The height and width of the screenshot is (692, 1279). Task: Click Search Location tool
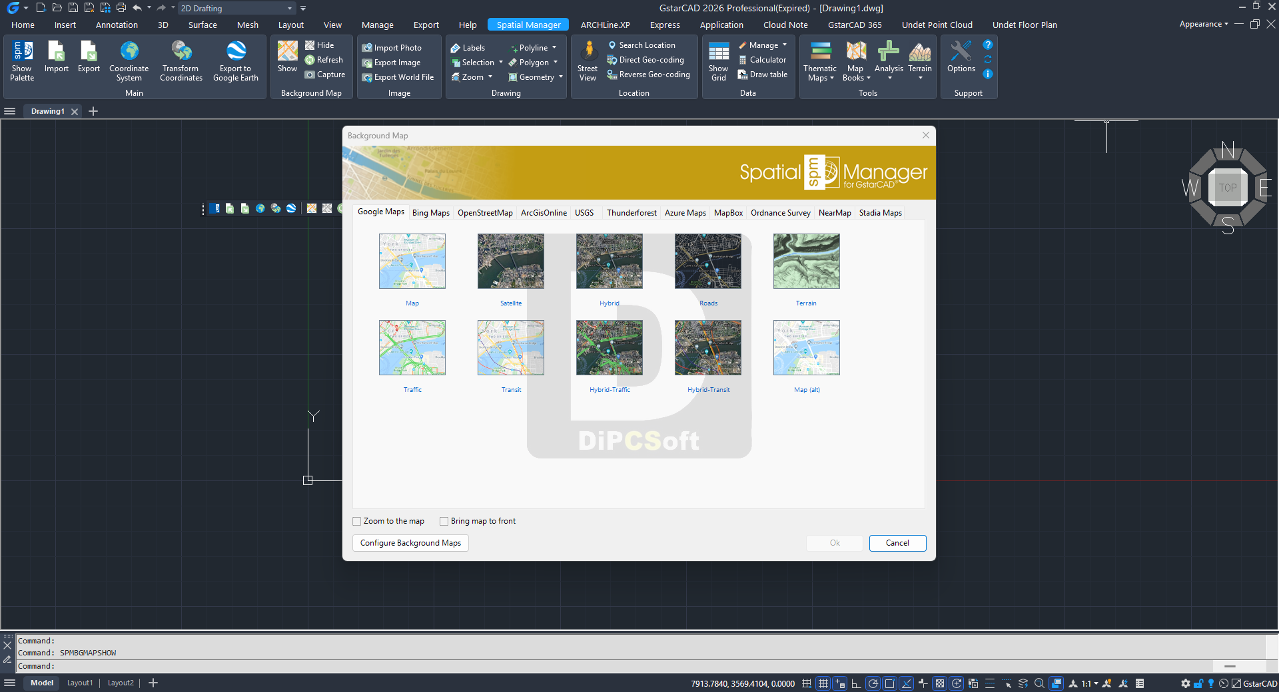641,45
